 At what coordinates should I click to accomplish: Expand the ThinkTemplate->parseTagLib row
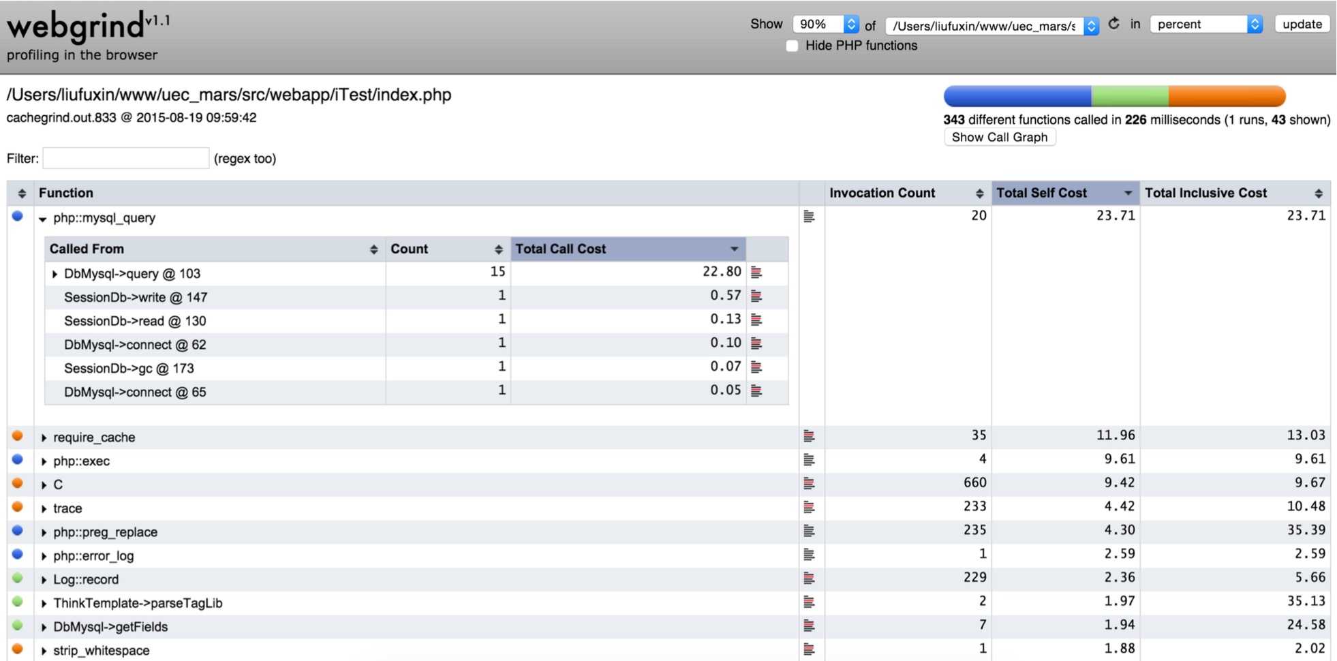(x=44, y=604)
